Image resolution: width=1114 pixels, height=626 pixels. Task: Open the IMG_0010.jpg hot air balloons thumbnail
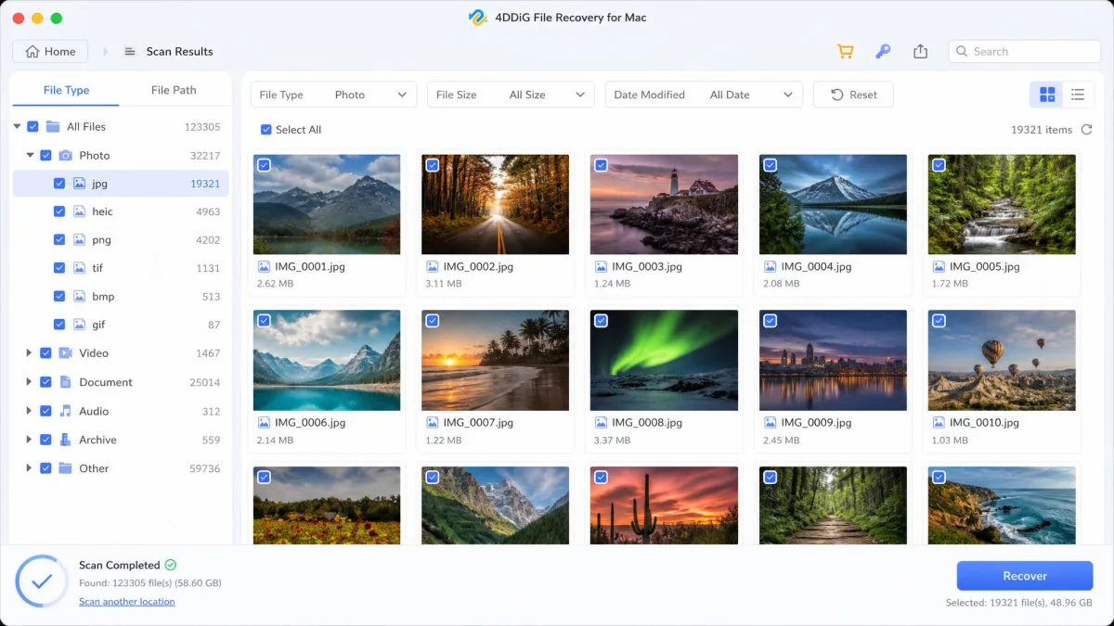pos(1002,360)
